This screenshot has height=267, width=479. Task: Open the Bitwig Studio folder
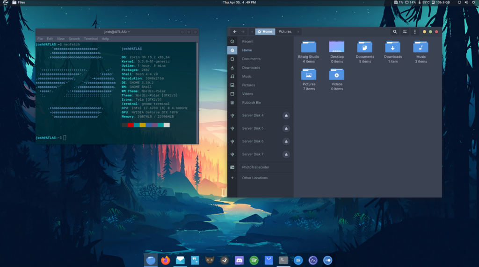[x=308, y=48]
